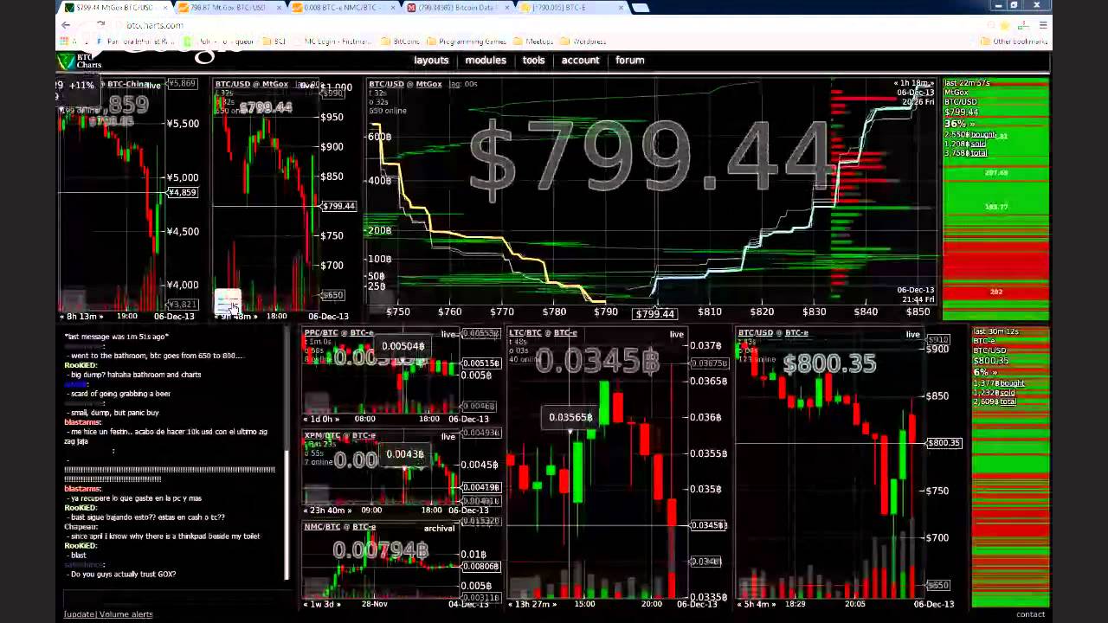Open the Volume alerts link
Viewport: 1108px width, 623px height.
pyautogui.click(x=126, y=614)
